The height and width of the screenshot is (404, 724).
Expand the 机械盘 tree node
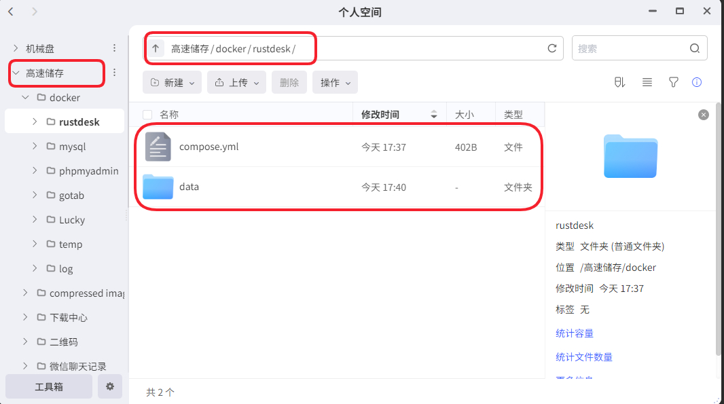pos(16,48)
